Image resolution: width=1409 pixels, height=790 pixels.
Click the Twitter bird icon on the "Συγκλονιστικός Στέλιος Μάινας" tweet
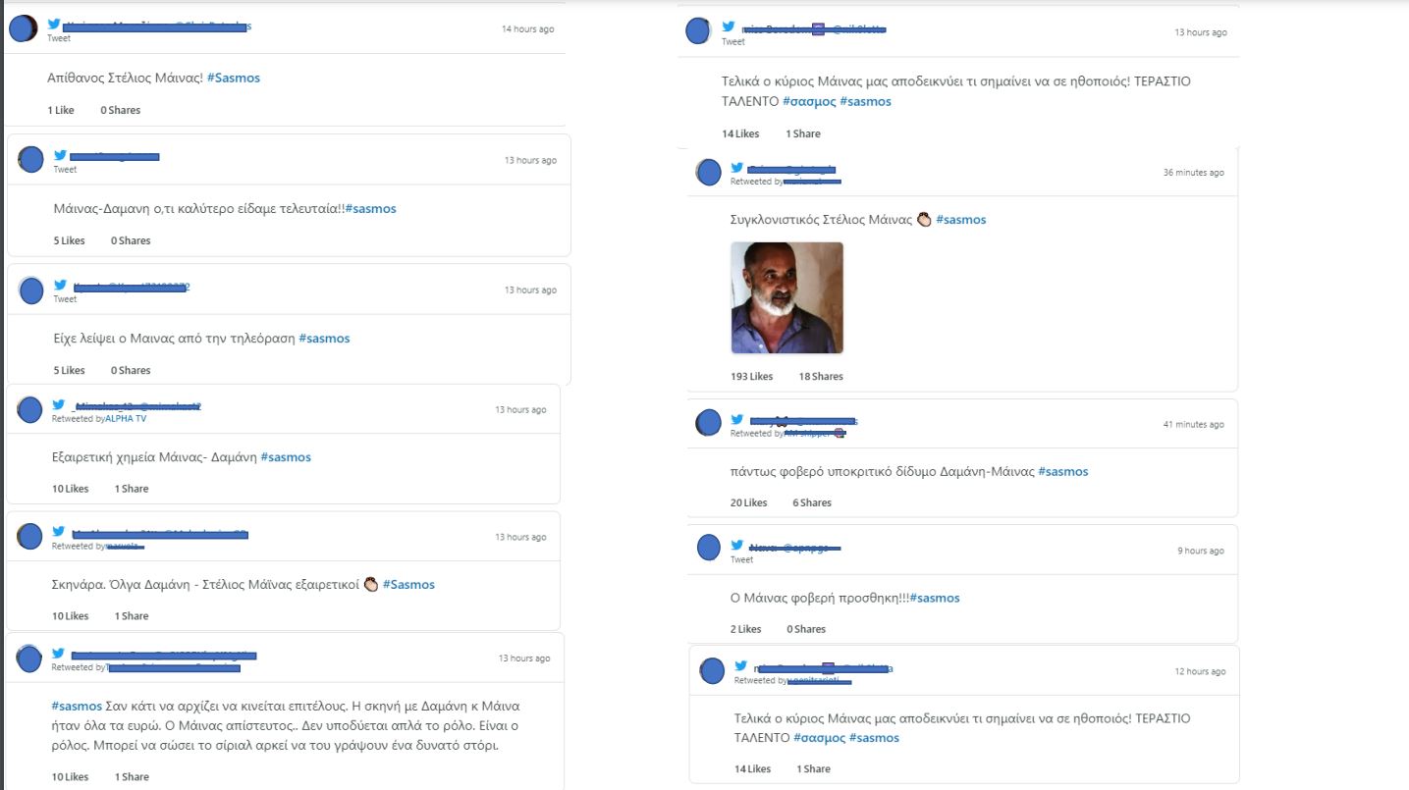point(736,168)
